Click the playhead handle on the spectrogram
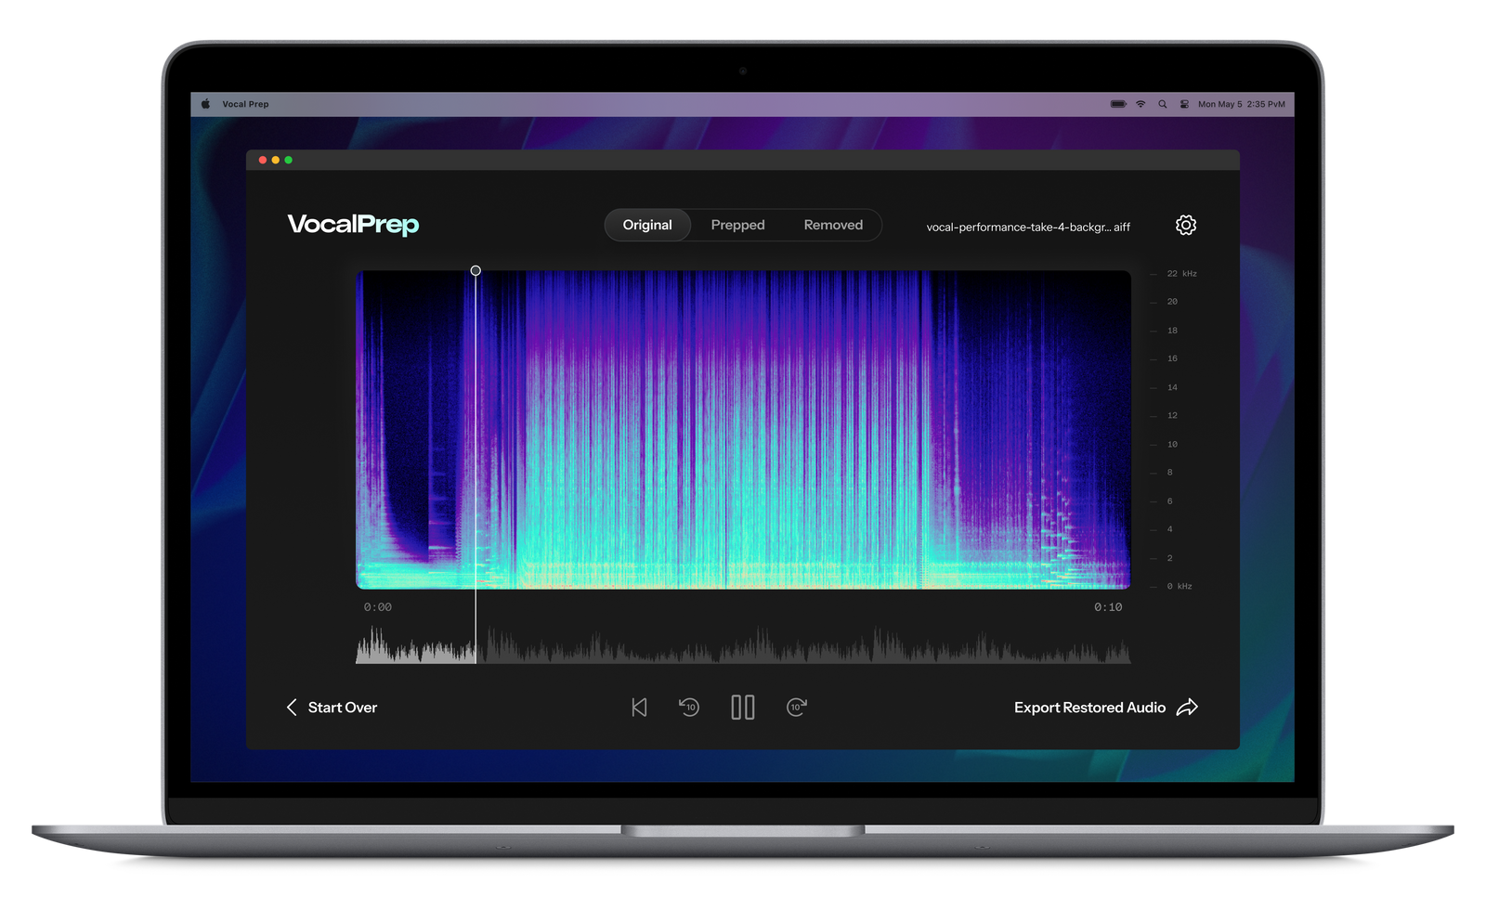 pos(476,270)
